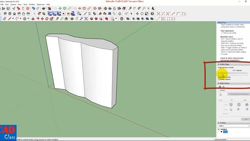Click the Zoom Extents icon
The width and height of the screenshot is (250, 141).
tap(86, 19)
